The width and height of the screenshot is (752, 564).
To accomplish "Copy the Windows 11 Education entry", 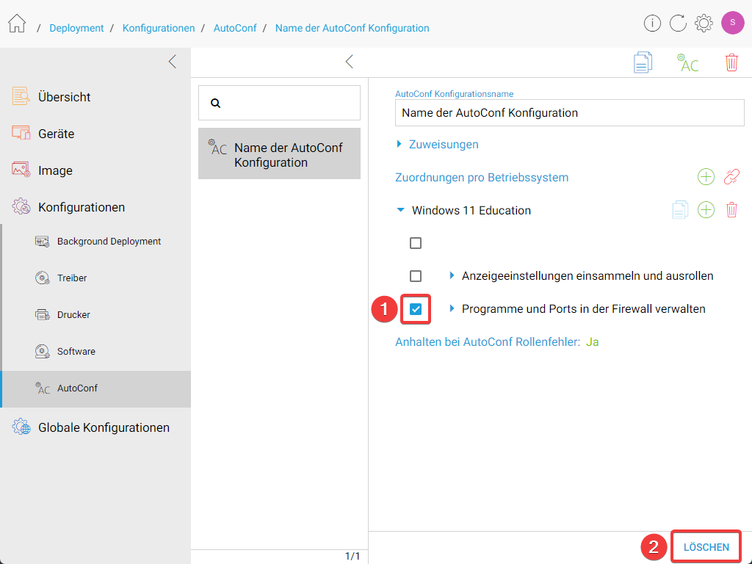I will pyautogui.click(x=680, y=210).
